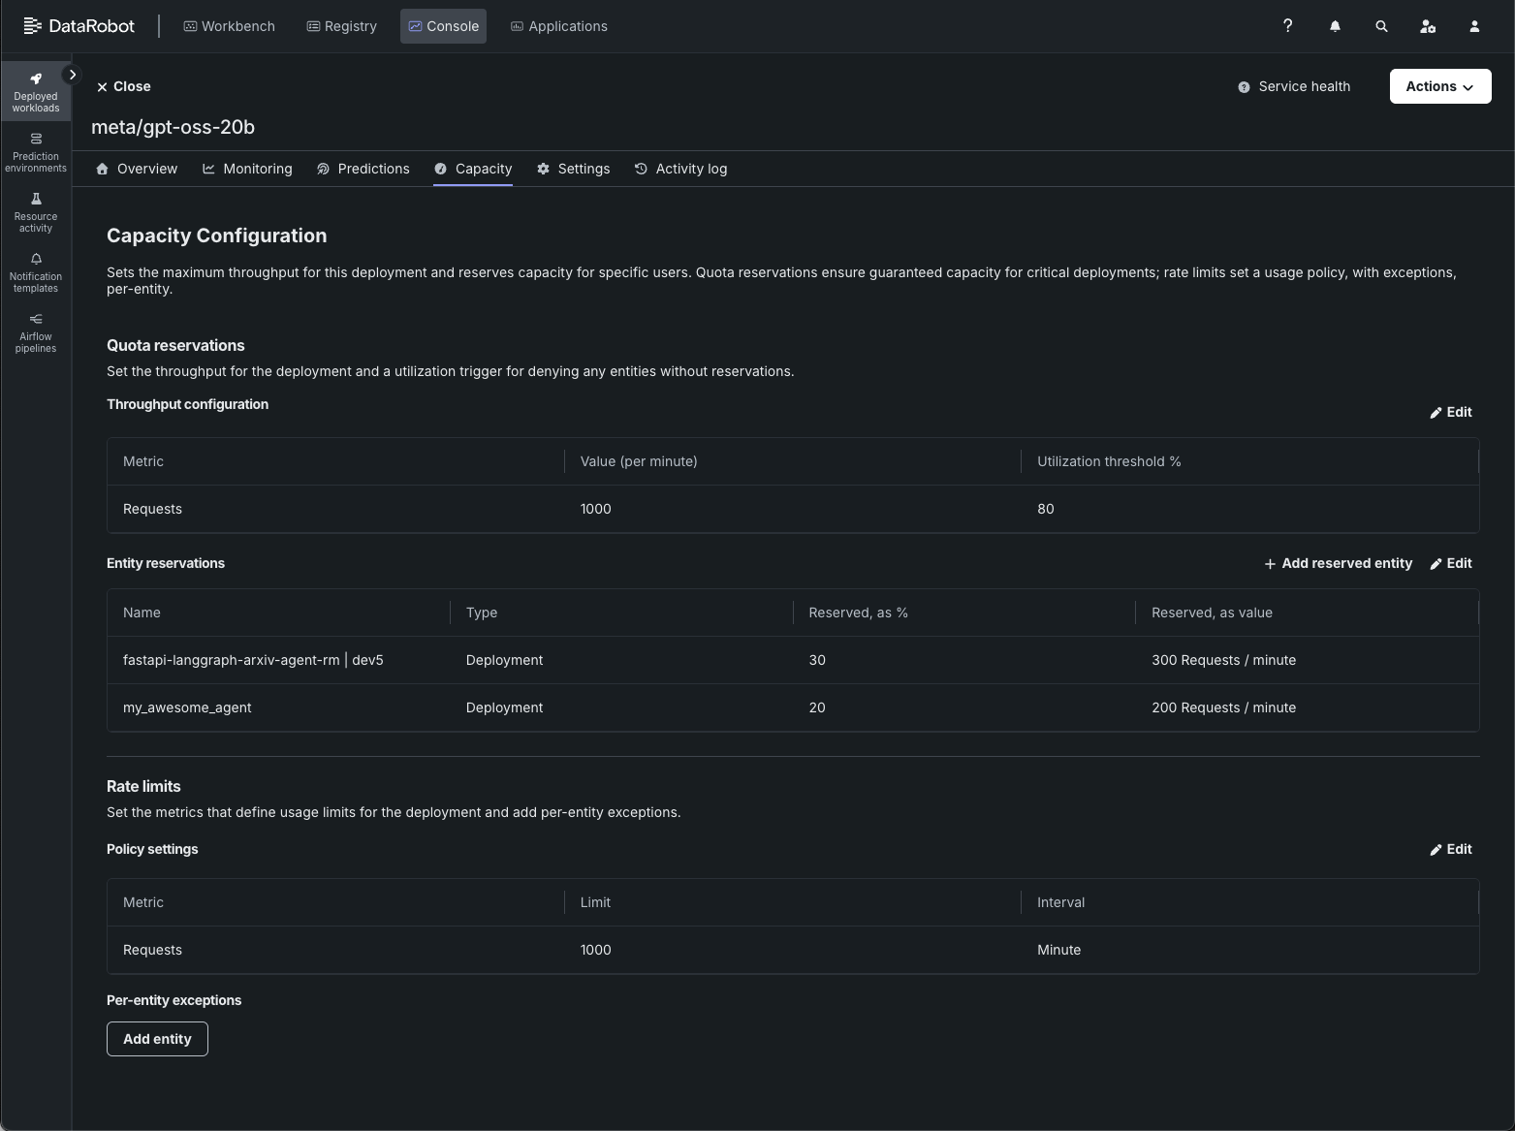Open Notification templates in the sidebar
Image resolution: width=1515 pixels, height=1131 pixels.
(36, 272)
